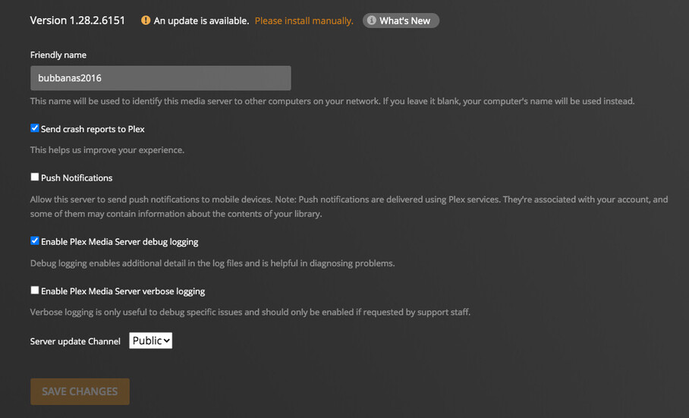Image resolution: width=689 pixels, height=418 pixels.
Task: Enable Plex Media Server verbose logging checkbox
Action: (x=35, y=290)
